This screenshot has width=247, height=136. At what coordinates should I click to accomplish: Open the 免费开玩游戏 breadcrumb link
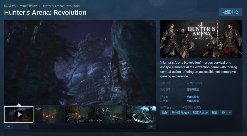(x=29, y=6)
